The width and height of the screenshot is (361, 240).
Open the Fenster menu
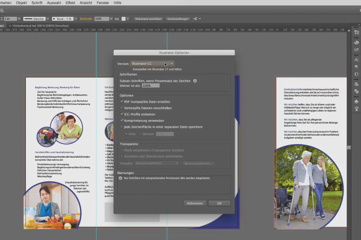pos(103,3)
